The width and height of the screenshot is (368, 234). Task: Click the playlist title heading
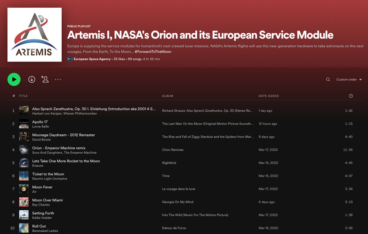click(x=200, y=35)
